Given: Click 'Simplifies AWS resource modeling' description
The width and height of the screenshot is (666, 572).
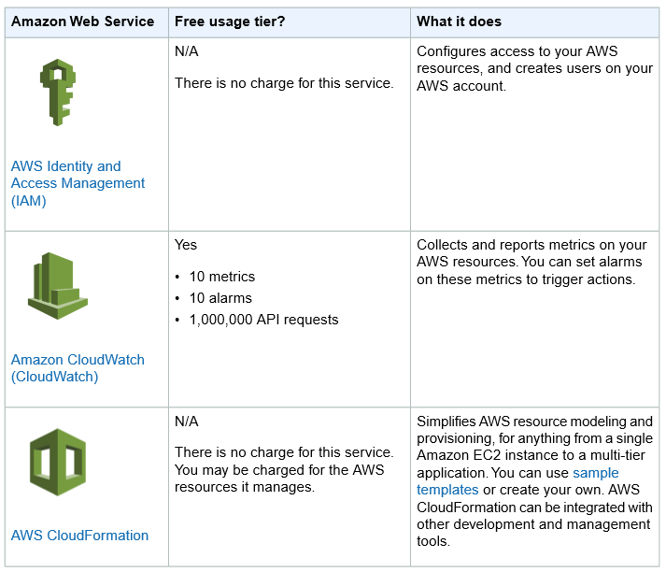Looking at the screenshot, I should pos(534,481).
